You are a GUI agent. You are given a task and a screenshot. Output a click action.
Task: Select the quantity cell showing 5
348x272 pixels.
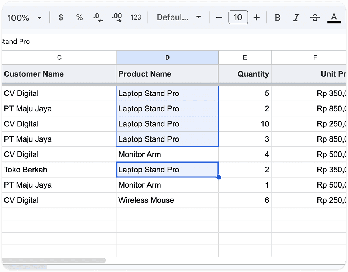tap(245, 93)
